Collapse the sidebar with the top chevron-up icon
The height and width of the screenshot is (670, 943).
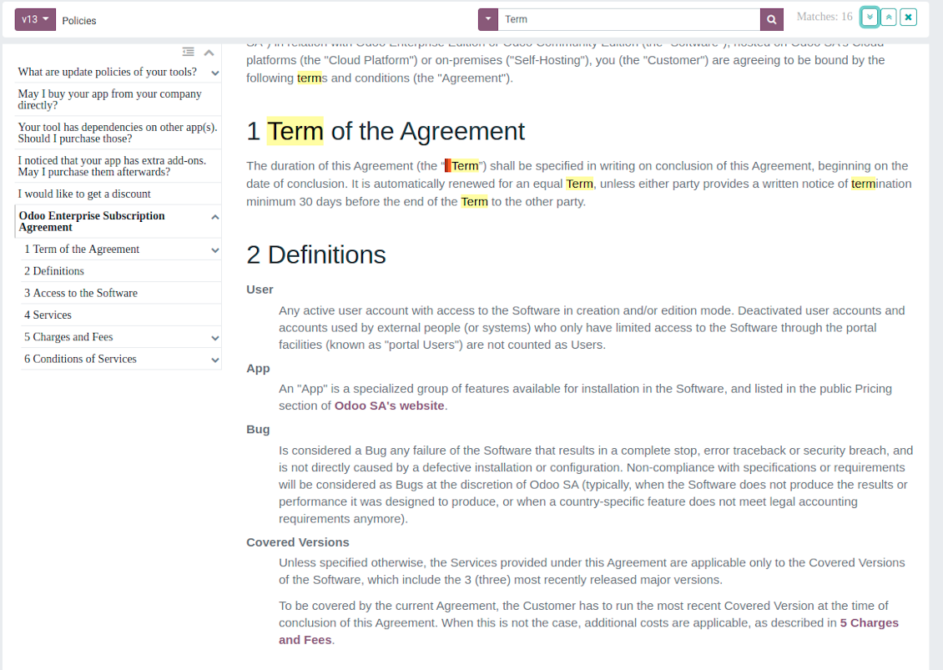pyautogui.click(x=209, y=53)
